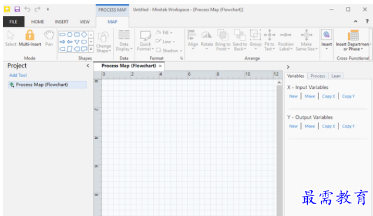Pick the left arrow shape
The width and height of the screenshot is (373, 216).
(x=70, y=42)
